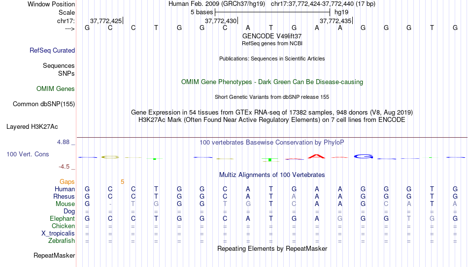Select the Zebrafish species row label

click(x=62, y=241)
